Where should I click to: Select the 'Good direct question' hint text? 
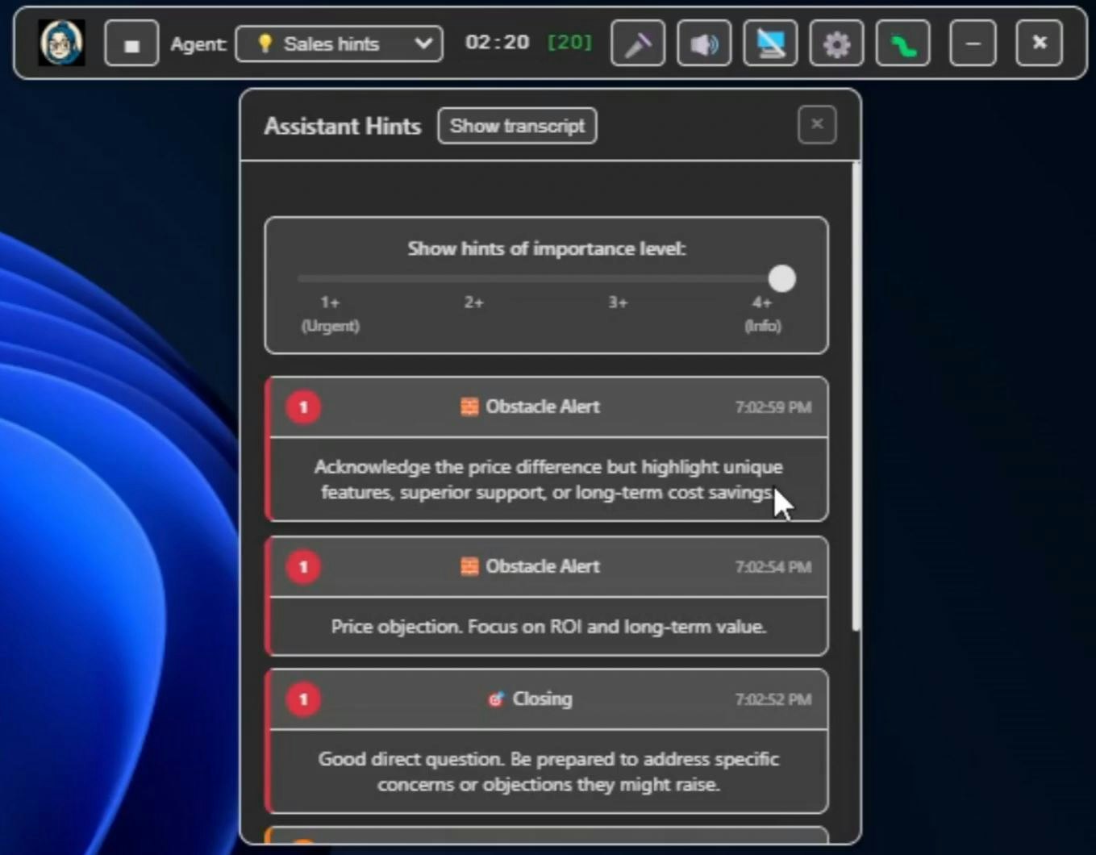click(548, 771)
